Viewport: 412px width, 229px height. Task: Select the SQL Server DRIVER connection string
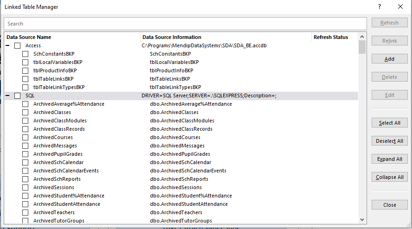coord(209,95)
